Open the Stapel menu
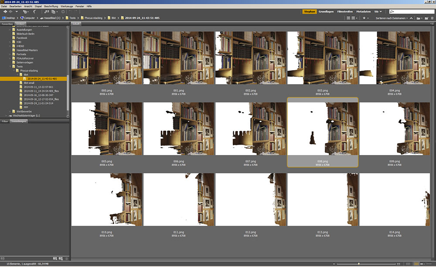This screenshot has width=436, height=267. [x=38, y=6]
